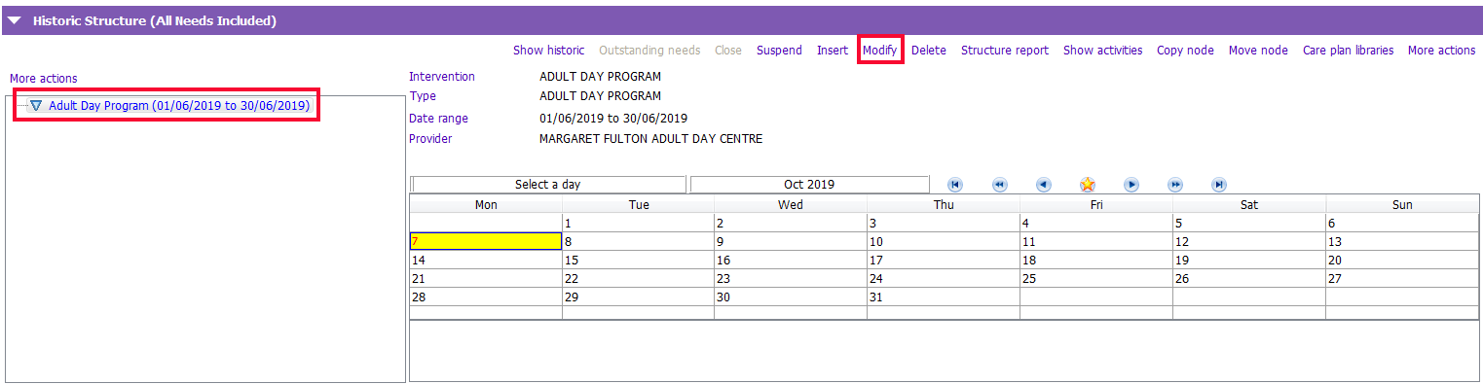Jump to today via the star icon

pyautogui.click(x=1088, y=185)
